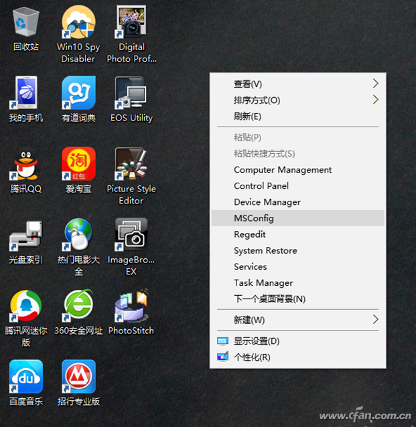Open Device Manager from the context menu

(x=298, y=202)
